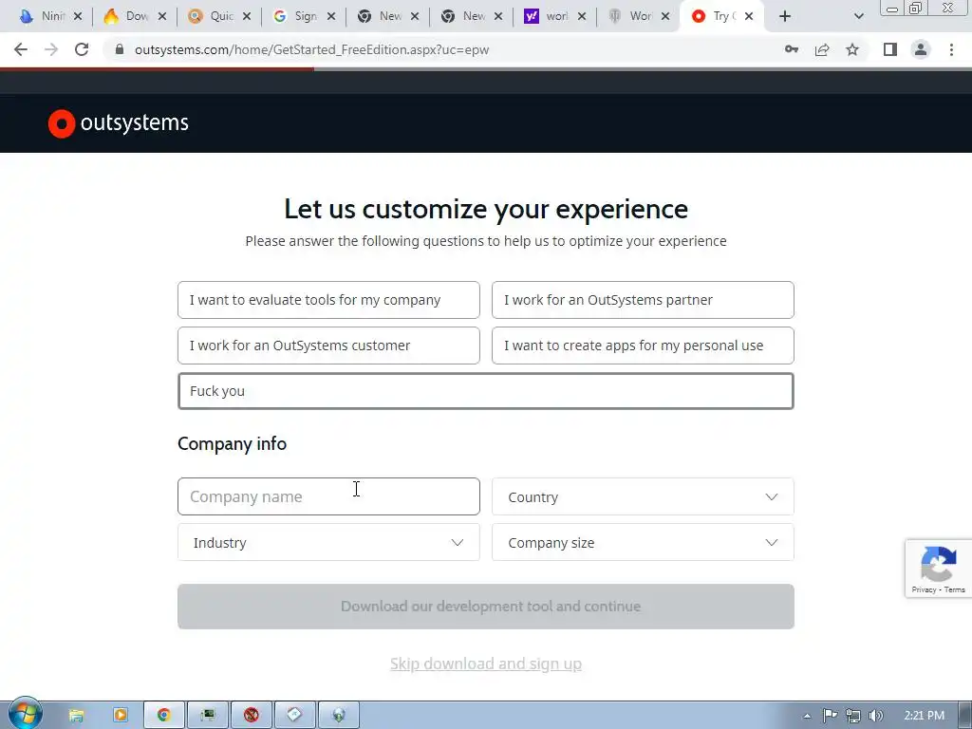This screenshot has height=729, width=972.
Task: Close the Yahoo worl tab
Action: (x=582, y=17)
